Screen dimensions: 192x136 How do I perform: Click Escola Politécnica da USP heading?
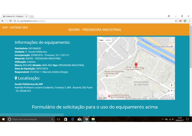tap(29, 84)
